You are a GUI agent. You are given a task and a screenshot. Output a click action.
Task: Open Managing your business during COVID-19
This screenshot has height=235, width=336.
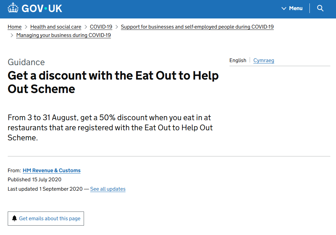click(64, 35)
